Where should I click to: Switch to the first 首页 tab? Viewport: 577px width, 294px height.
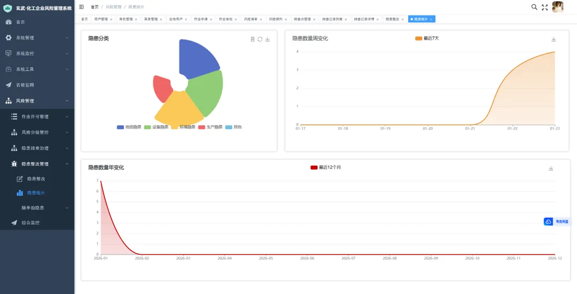pos(84,19)
